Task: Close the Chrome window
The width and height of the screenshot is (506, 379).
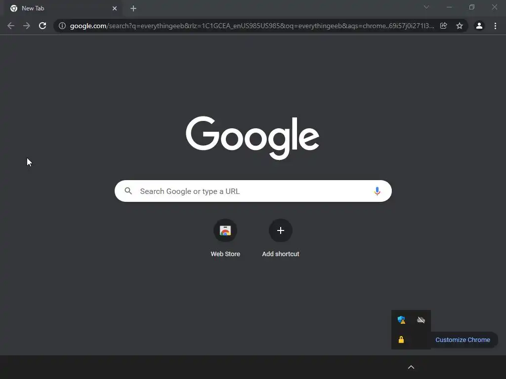Action: pos(494,7)
